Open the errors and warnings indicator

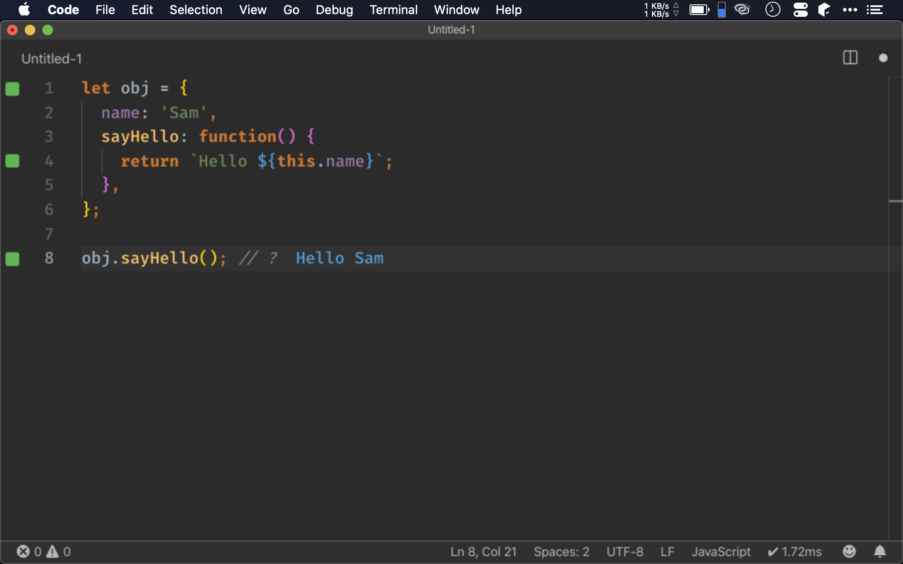[x=44, y=551]
